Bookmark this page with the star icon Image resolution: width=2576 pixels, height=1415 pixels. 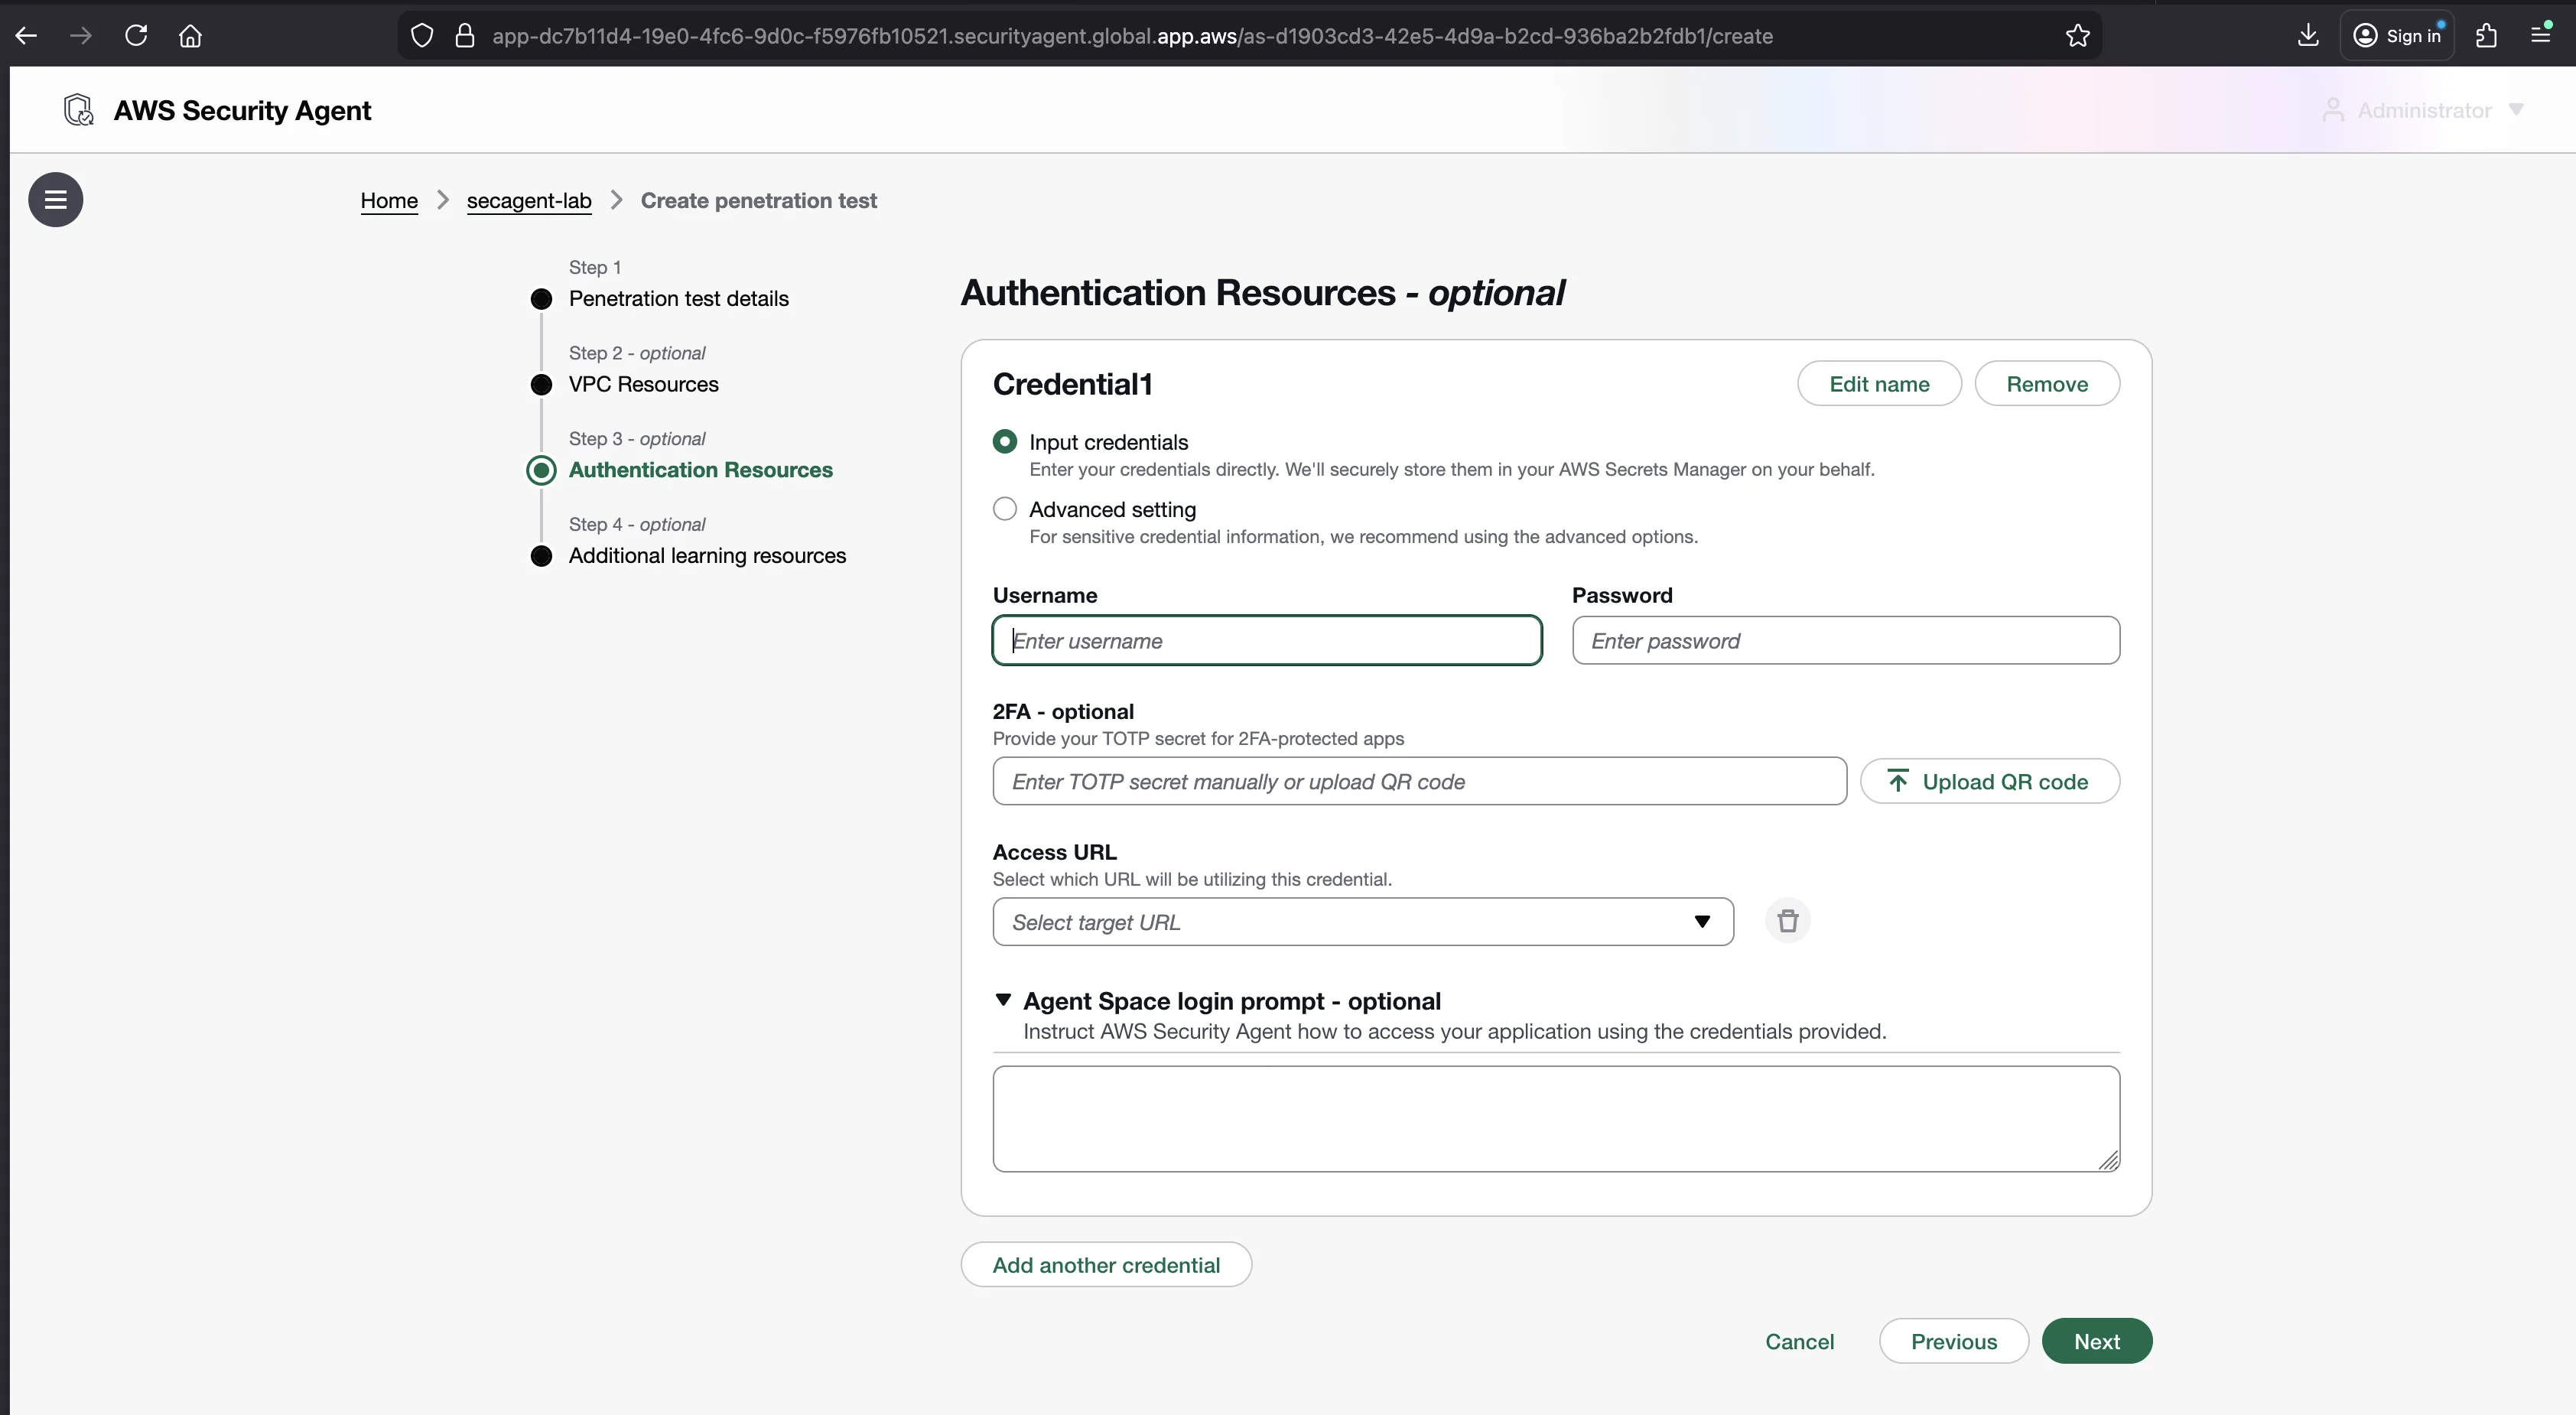[2077, 36]
